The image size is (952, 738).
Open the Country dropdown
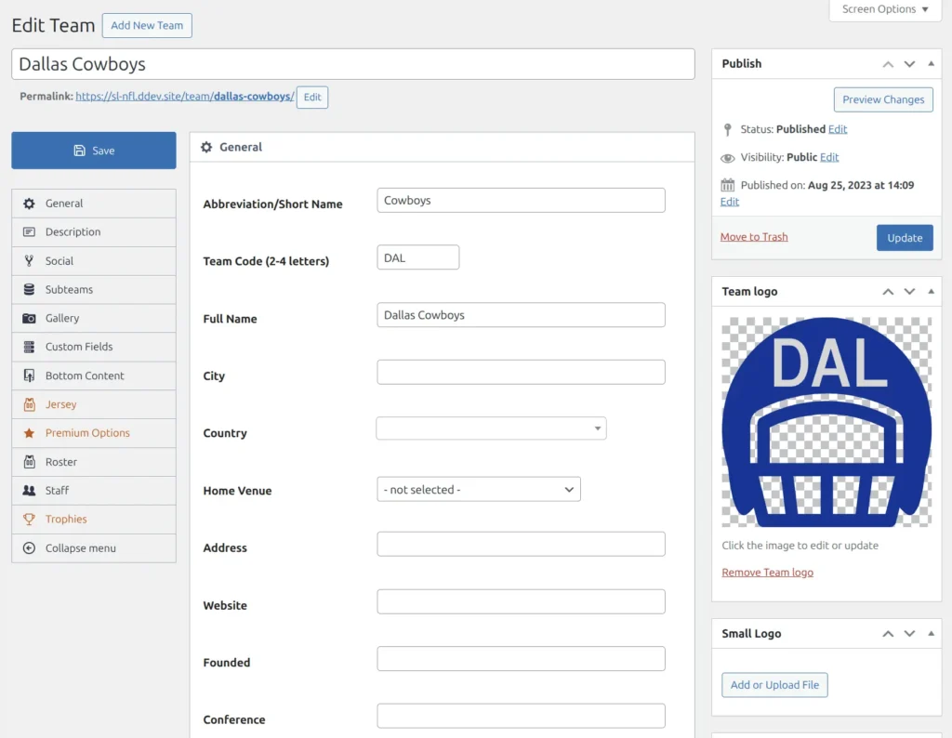pos(491,428)
